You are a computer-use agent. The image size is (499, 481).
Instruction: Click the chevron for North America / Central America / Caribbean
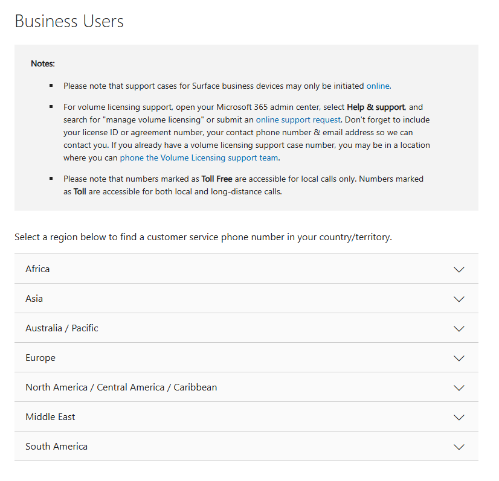point(459,387)
